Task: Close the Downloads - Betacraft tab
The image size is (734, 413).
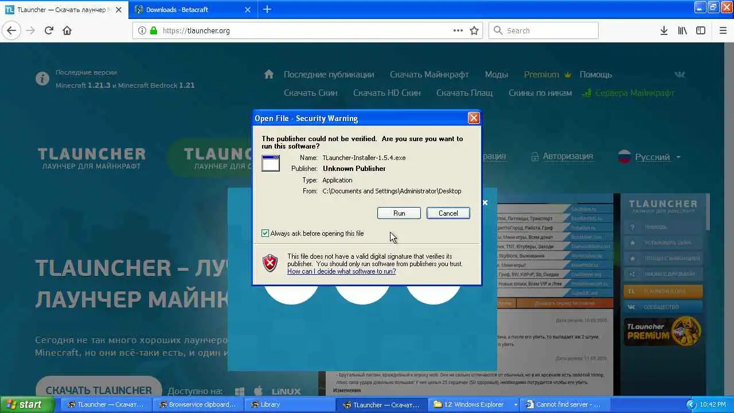Action: (248, 10)
